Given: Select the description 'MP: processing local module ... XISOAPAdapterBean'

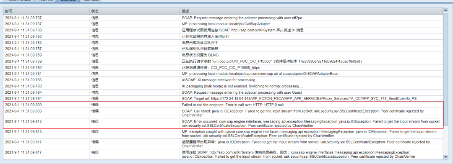Looking at the screenshot, I should click(260, 74).
